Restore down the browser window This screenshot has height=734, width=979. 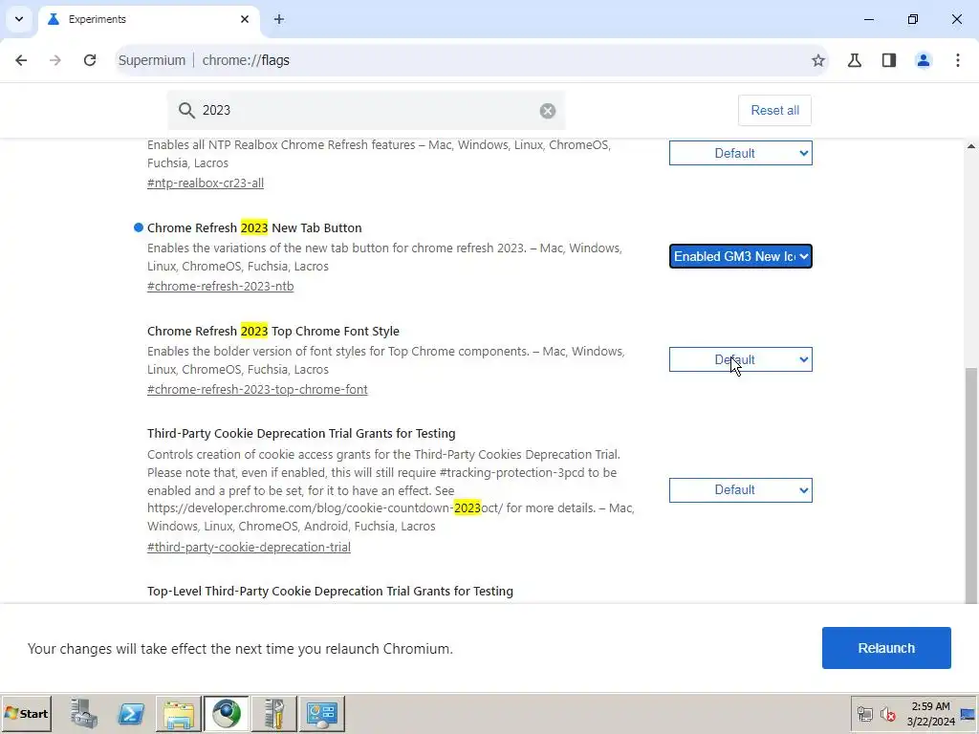[913, 19]
